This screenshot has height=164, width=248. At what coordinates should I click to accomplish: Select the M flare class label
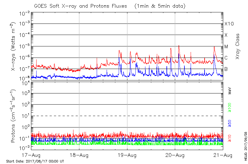(x=226, y=47)
